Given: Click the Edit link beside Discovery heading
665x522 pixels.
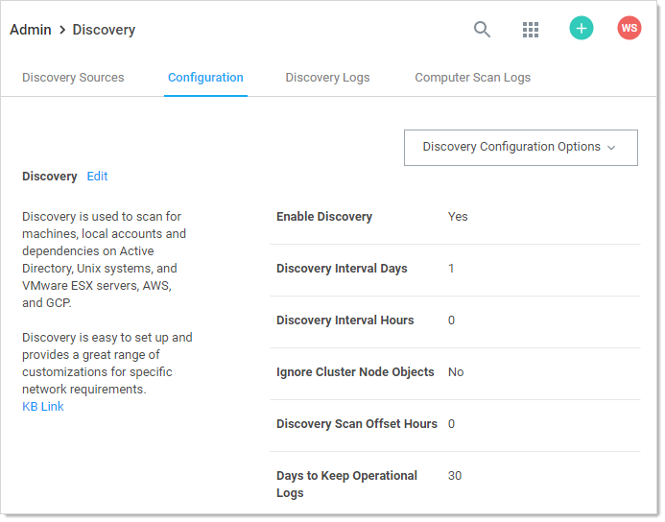Looking at the screenshot, I should point(97,177).
